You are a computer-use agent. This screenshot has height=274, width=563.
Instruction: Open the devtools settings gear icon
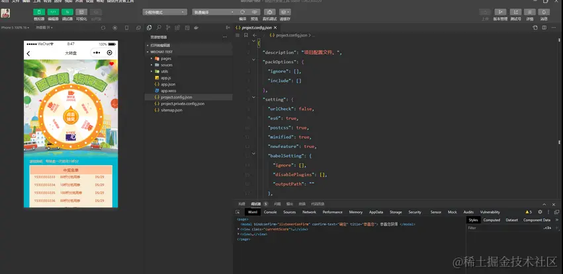coord(540,212)
